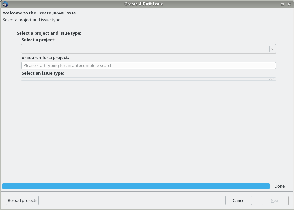This screenshot has height=210, width=294.
Task: Click the Done status text
Action: tap(279, 186)
